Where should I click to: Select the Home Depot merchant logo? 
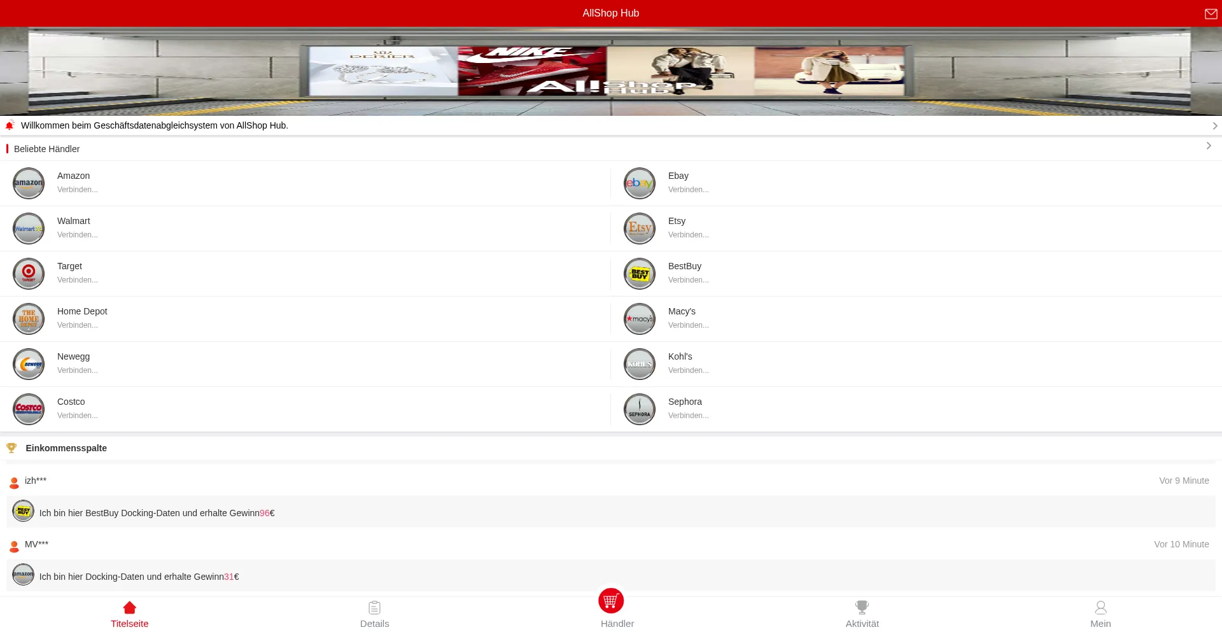(x=29, y=319)
